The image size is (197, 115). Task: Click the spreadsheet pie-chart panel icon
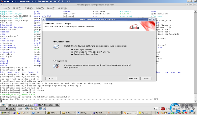coord(45,109)
